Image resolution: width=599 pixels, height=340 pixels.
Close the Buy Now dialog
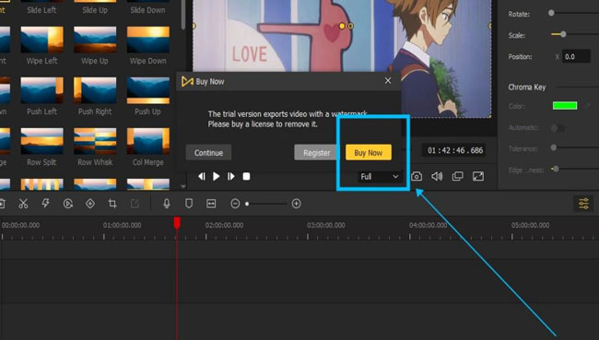(x=388, y=80)
